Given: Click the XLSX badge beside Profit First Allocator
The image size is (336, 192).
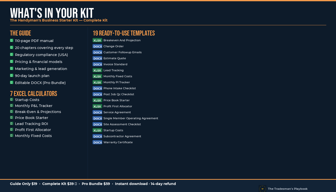Looking at the screenshot, I should (x=97, y=106).
